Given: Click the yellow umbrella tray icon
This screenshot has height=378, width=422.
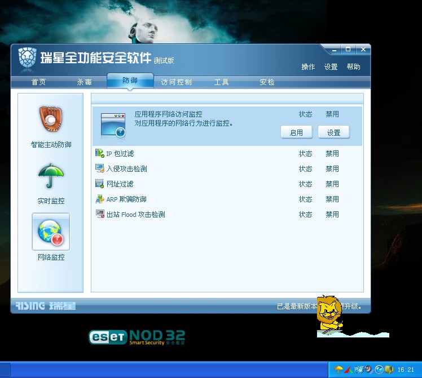Looking at the screenshot, I should coord(339,370).
